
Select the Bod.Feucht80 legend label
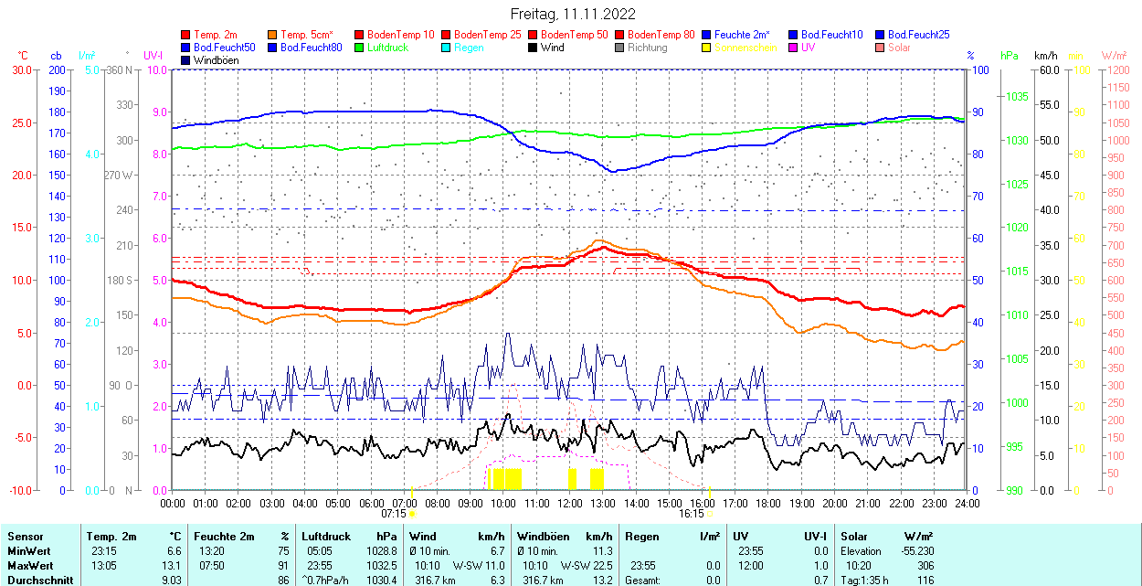(x=312, y=48)
